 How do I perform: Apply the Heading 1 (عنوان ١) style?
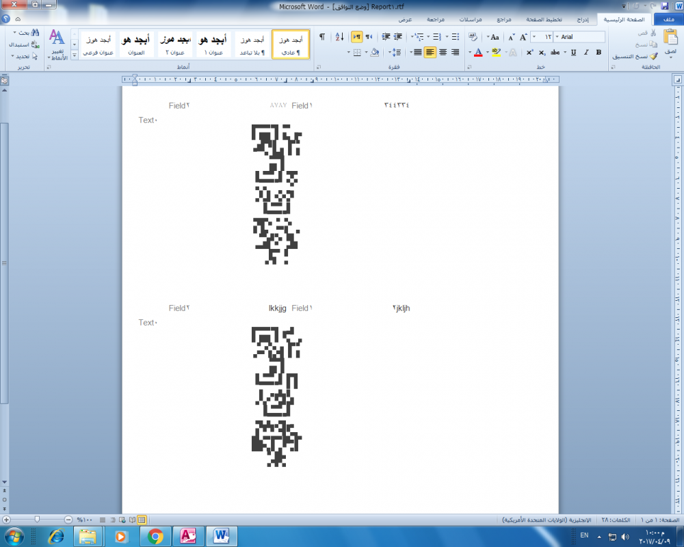point(213,44)
